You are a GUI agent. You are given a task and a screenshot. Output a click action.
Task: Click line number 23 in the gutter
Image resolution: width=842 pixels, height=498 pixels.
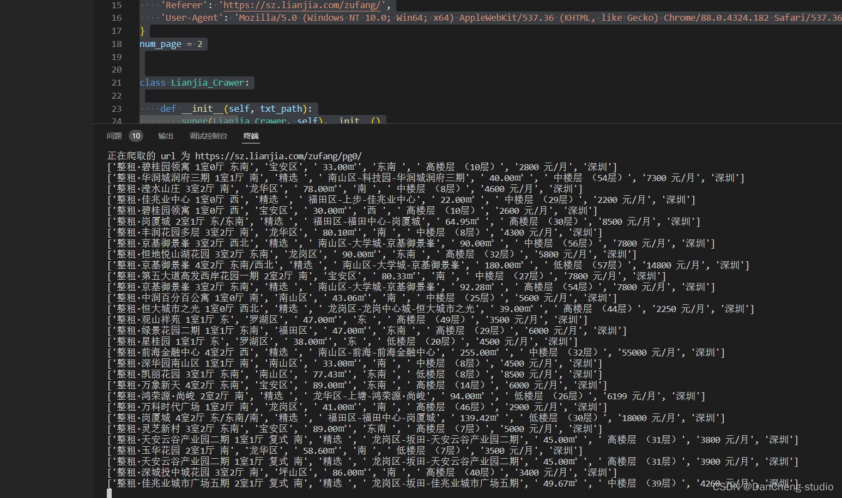[117, 109]
